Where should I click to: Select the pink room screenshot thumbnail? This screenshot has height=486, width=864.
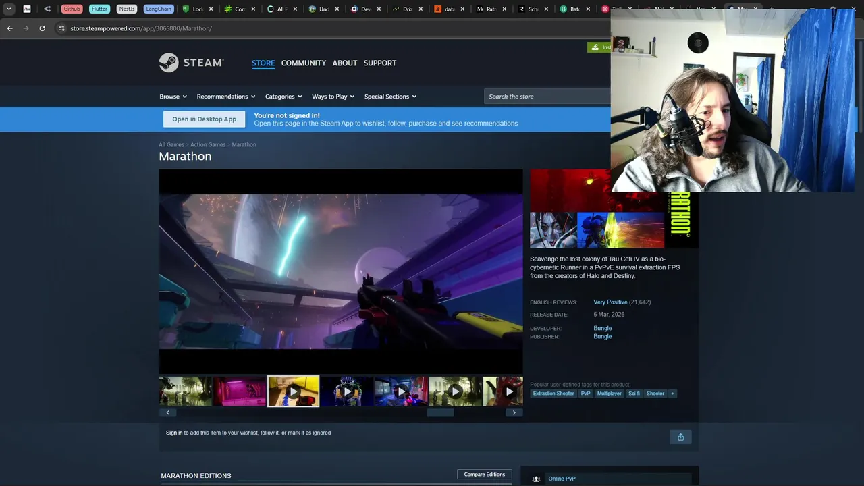coord(240,391)
